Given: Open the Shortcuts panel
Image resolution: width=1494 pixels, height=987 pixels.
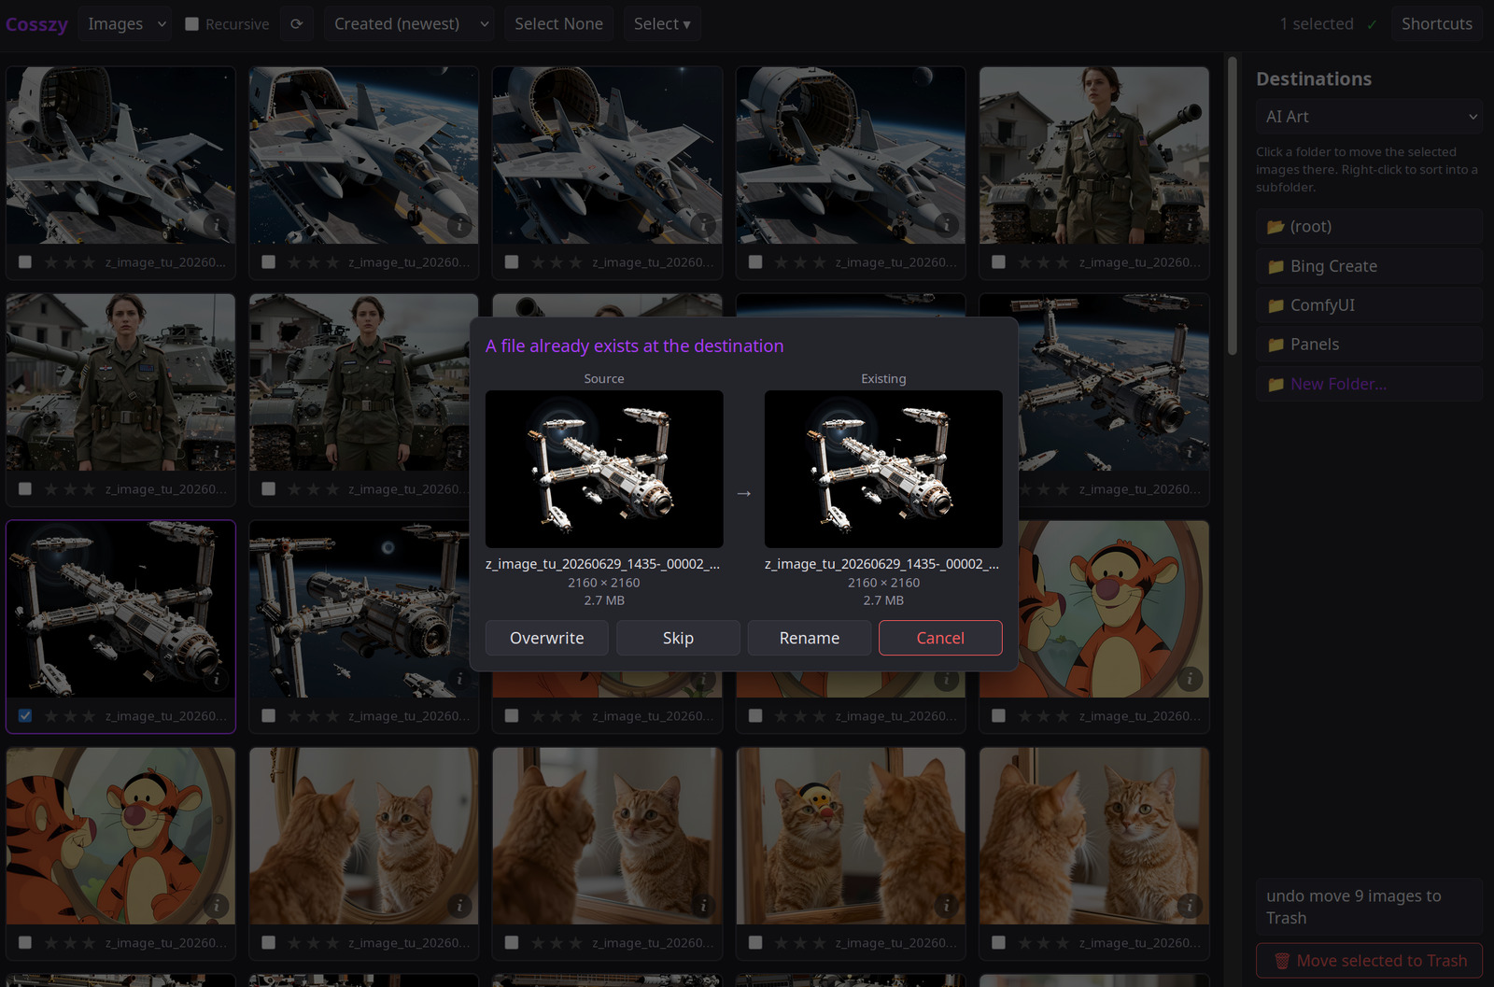Looking at the screenshot, I should [1437, 24].
